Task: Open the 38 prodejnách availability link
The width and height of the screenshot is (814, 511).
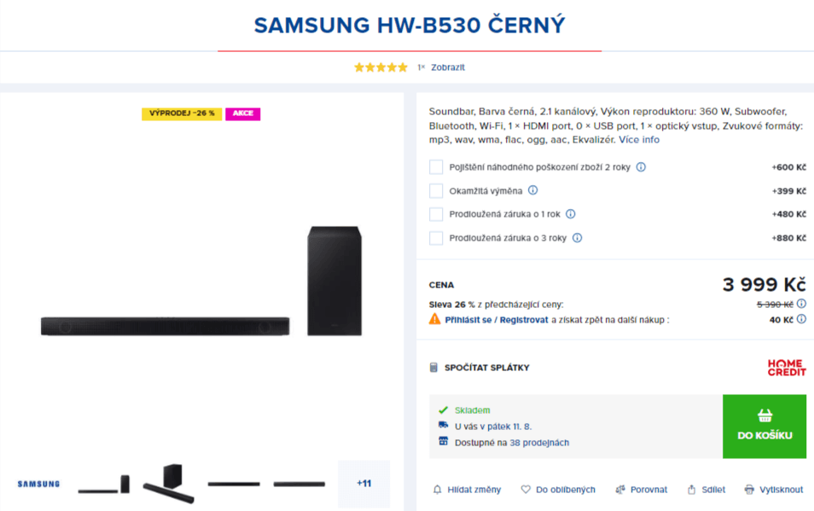Action: click(x=539, y=443)
